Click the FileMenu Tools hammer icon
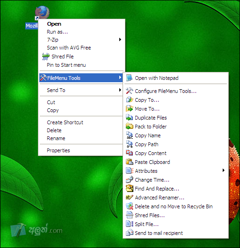 43,78
